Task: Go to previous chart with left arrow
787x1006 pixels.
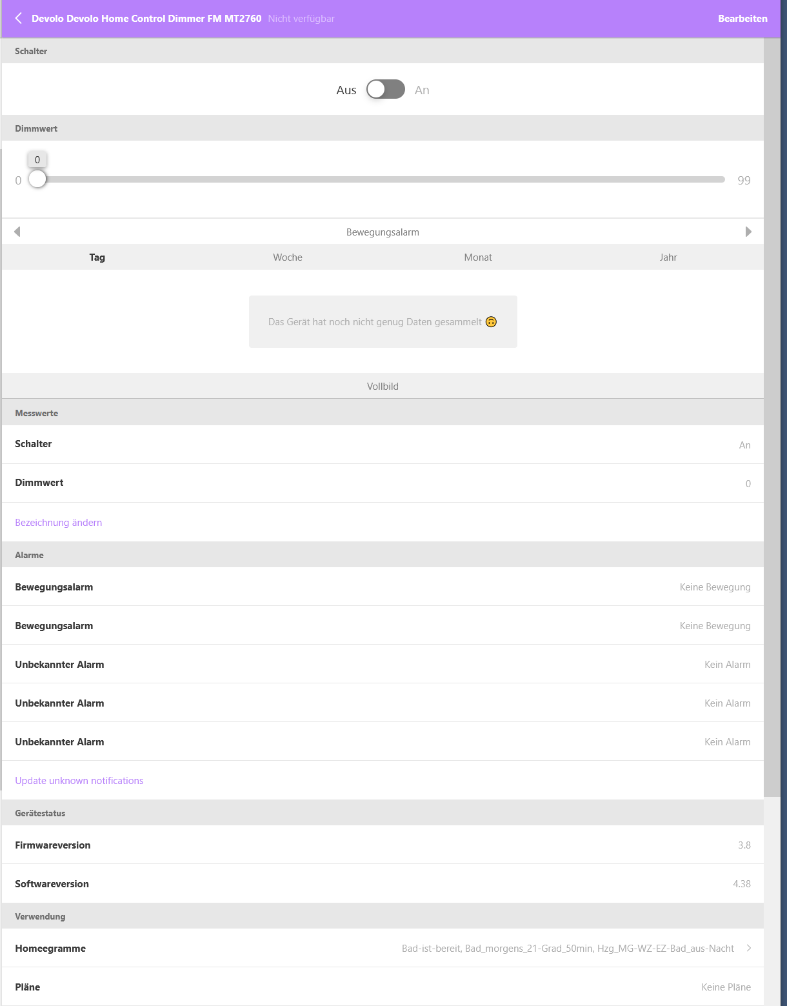Action: click(x=17, y=232)
